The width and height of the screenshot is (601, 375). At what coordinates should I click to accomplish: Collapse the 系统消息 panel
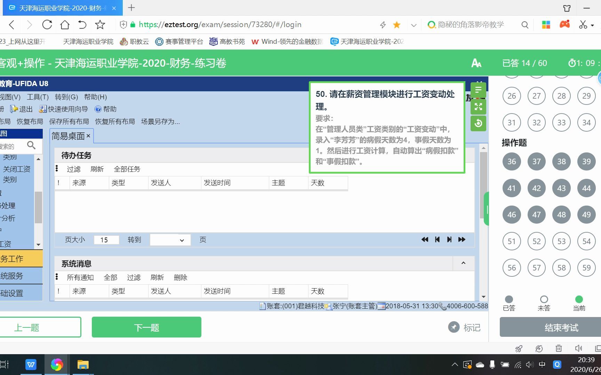(x=463, y=263)
